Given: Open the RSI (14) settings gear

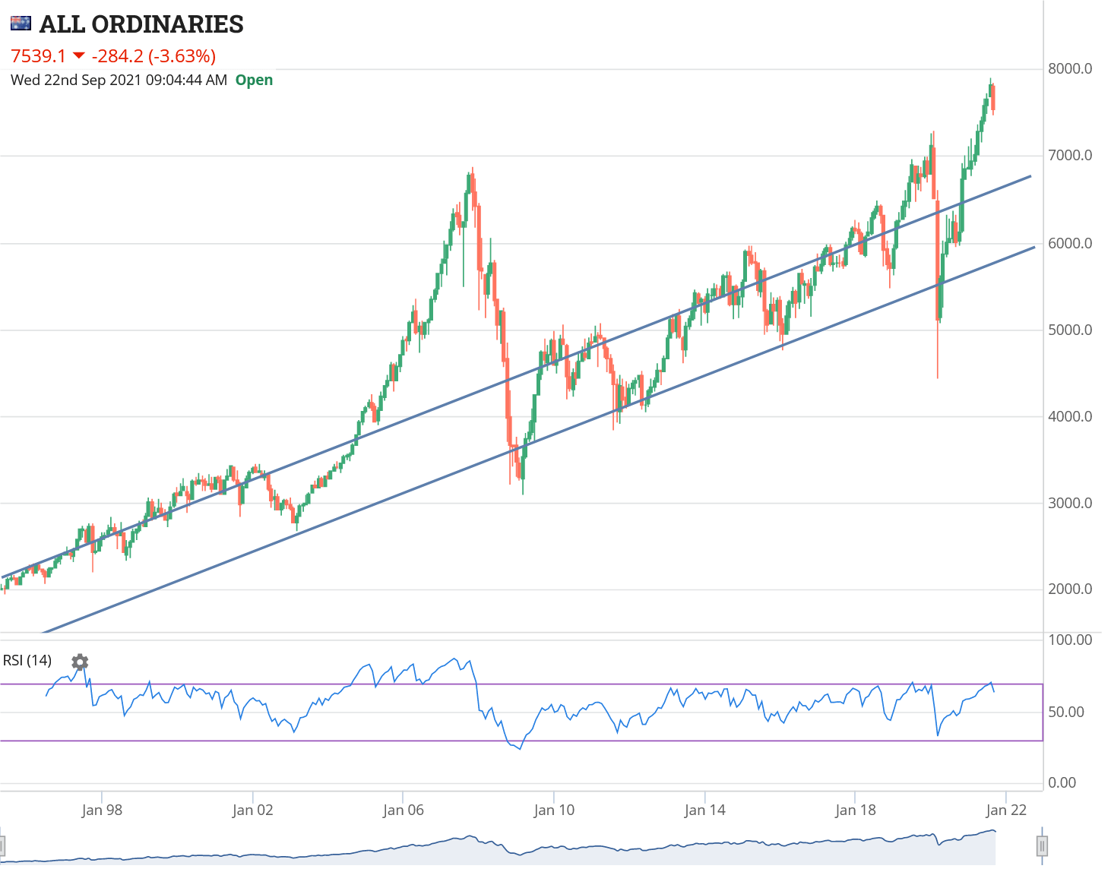Looking at the screenshot, I should tap(80, 662).
